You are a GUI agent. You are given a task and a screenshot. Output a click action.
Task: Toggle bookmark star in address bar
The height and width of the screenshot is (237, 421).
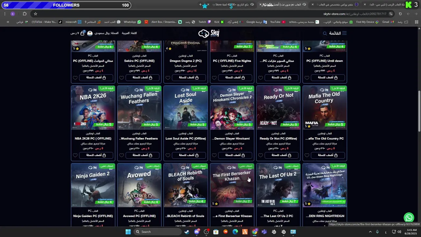[x=36, y=14]
